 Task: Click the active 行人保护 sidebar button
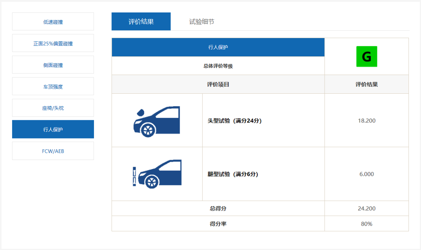click(x=53, y=129)
